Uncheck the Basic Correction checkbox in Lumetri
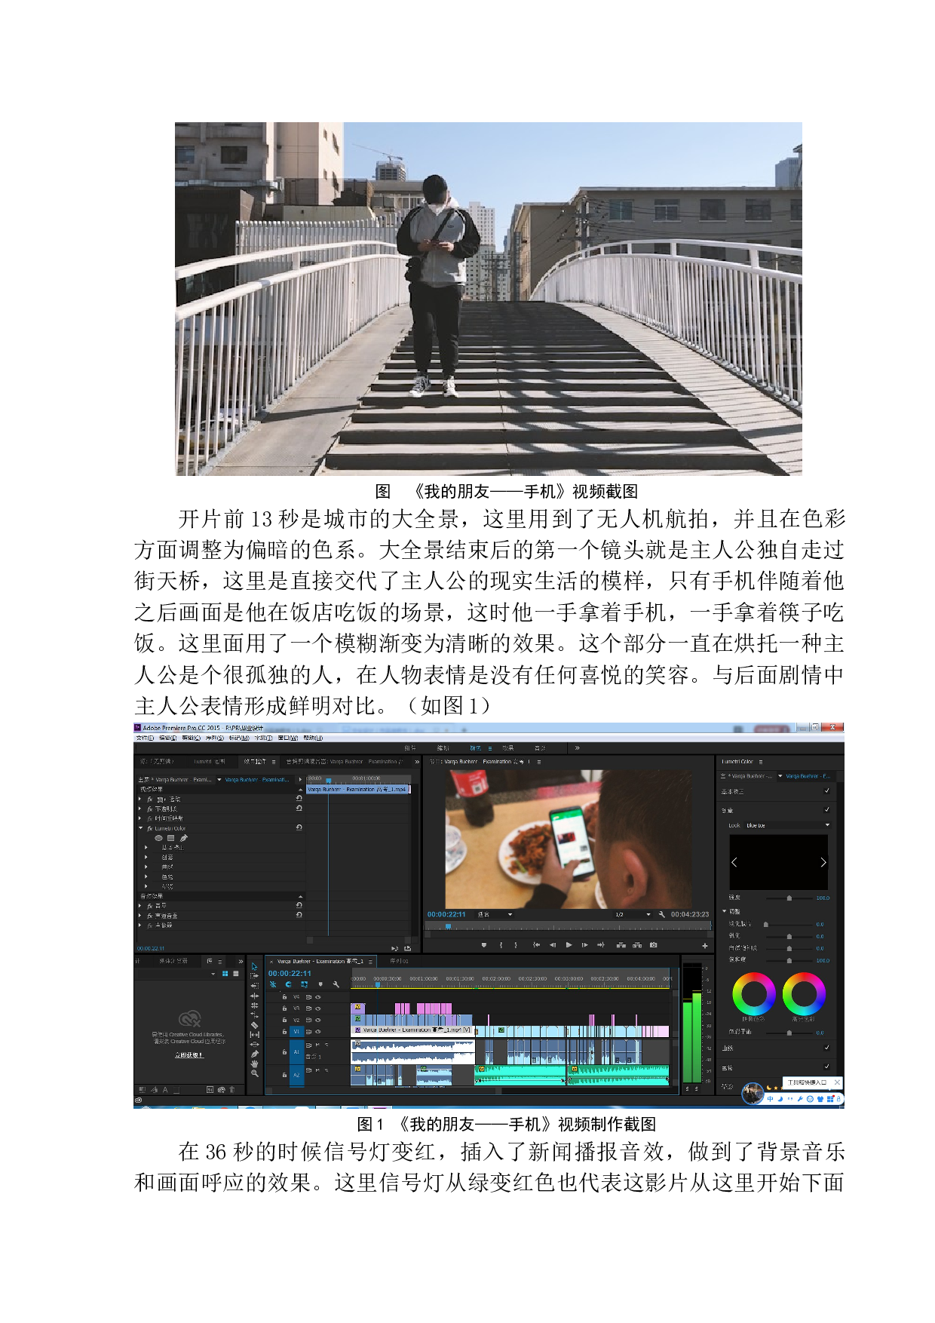935x1323 pixels. coord(827,791)
